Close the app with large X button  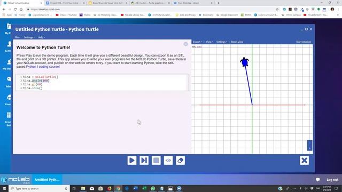(x=304, y=161)
